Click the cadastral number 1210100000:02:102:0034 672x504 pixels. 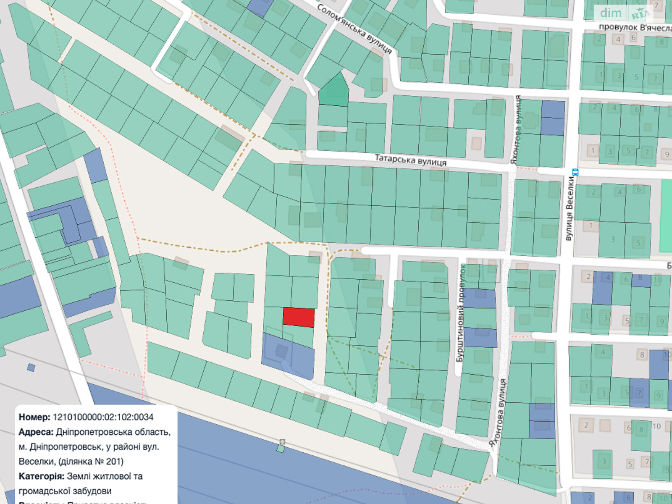103,417
